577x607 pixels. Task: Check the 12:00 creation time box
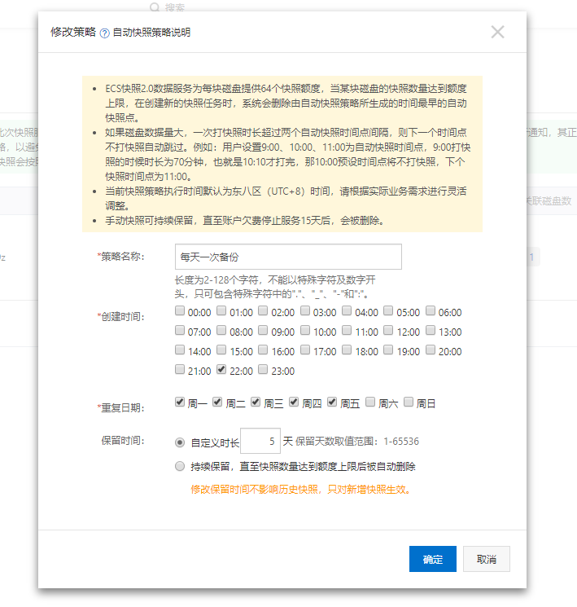(x=388, y=330)
